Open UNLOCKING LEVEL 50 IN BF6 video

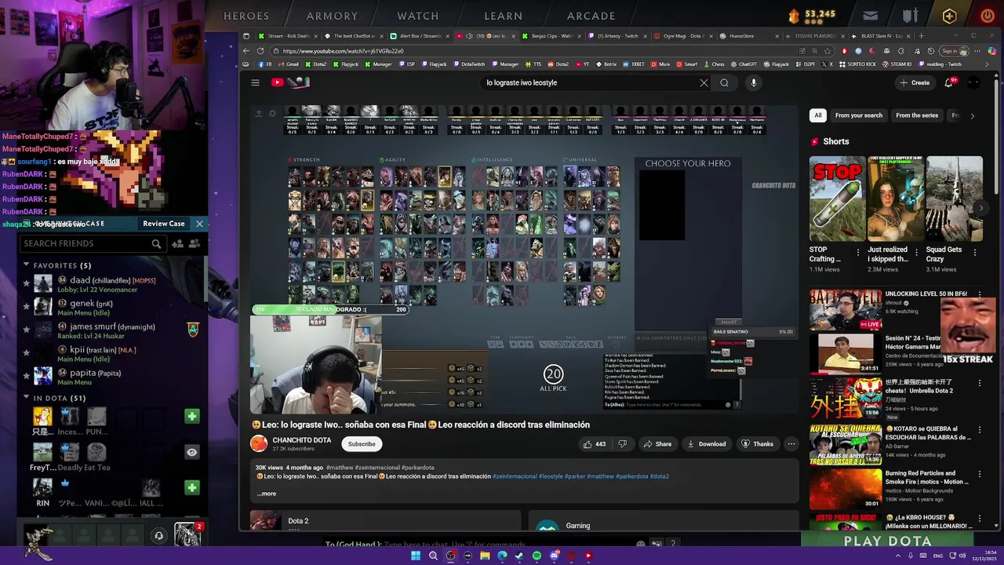point(846,310)
